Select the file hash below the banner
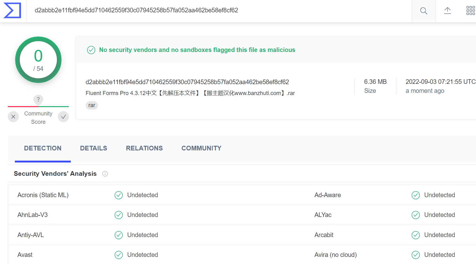 187,82
